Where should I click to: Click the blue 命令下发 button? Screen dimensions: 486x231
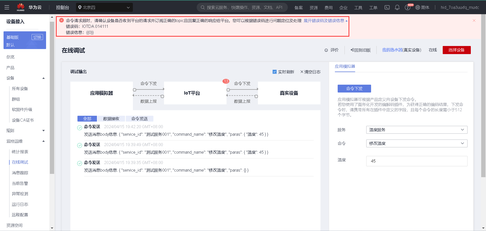pyautogui.click(x=354, y=88)
